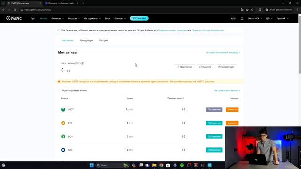Viewport: 301px width, 169px height.
Task: Bookmark this page with the star icon
Action: pyautogui.click(x=252, y=10)
